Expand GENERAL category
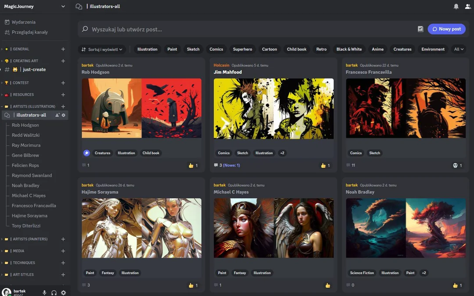 [21, 49]
